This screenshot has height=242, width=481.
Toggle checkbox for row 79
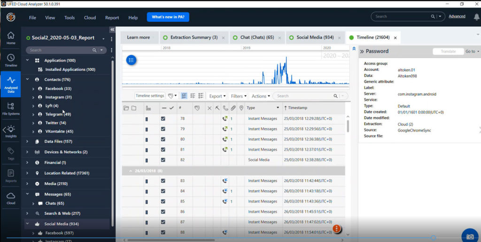coord(163,129)
